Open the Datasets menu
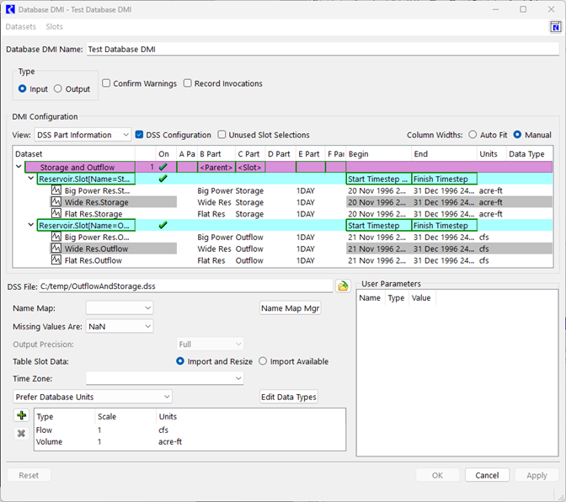The image size is (566, 502). [21, 27]
